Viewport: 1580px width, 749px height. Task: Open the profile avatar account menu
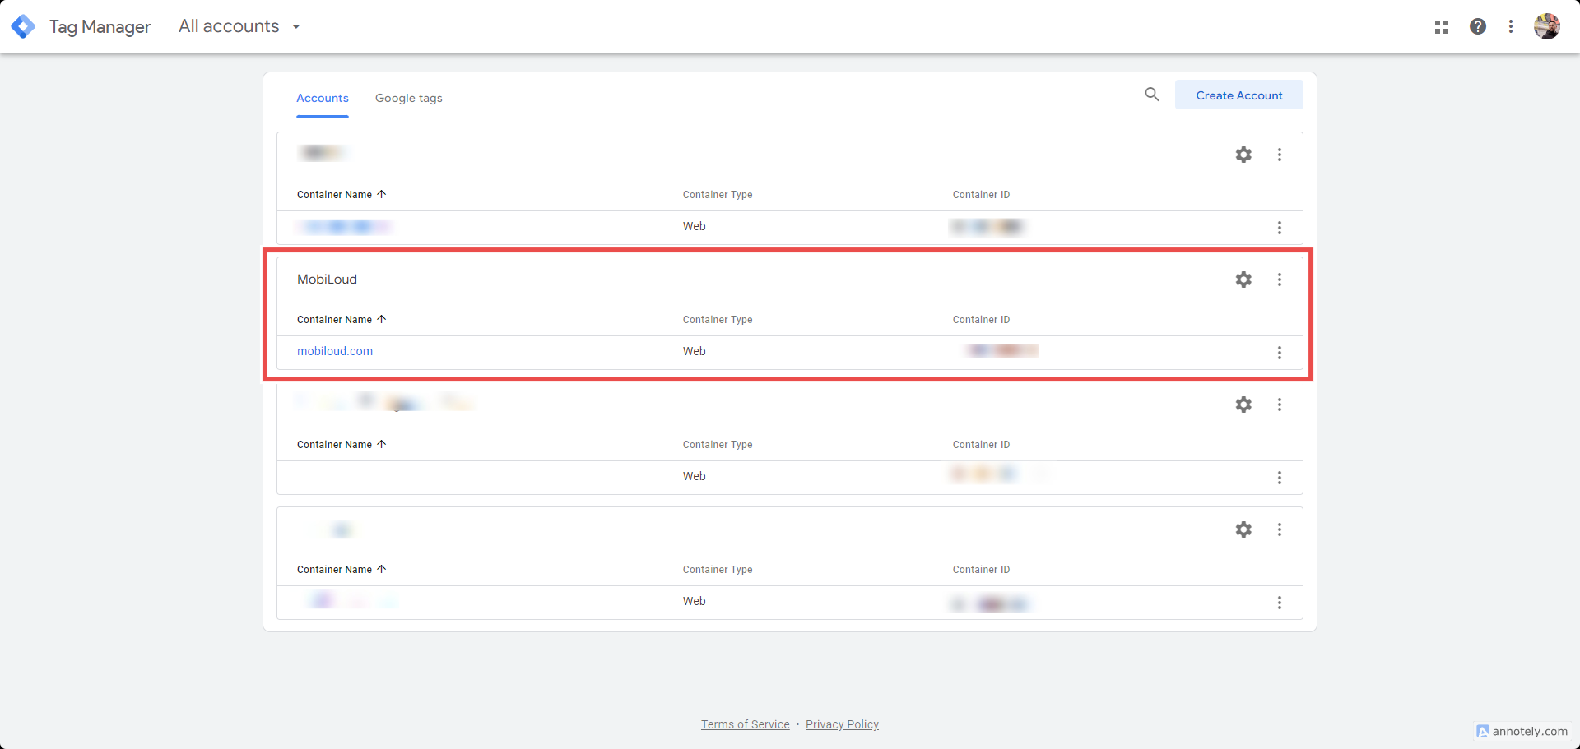[1547, 26]
